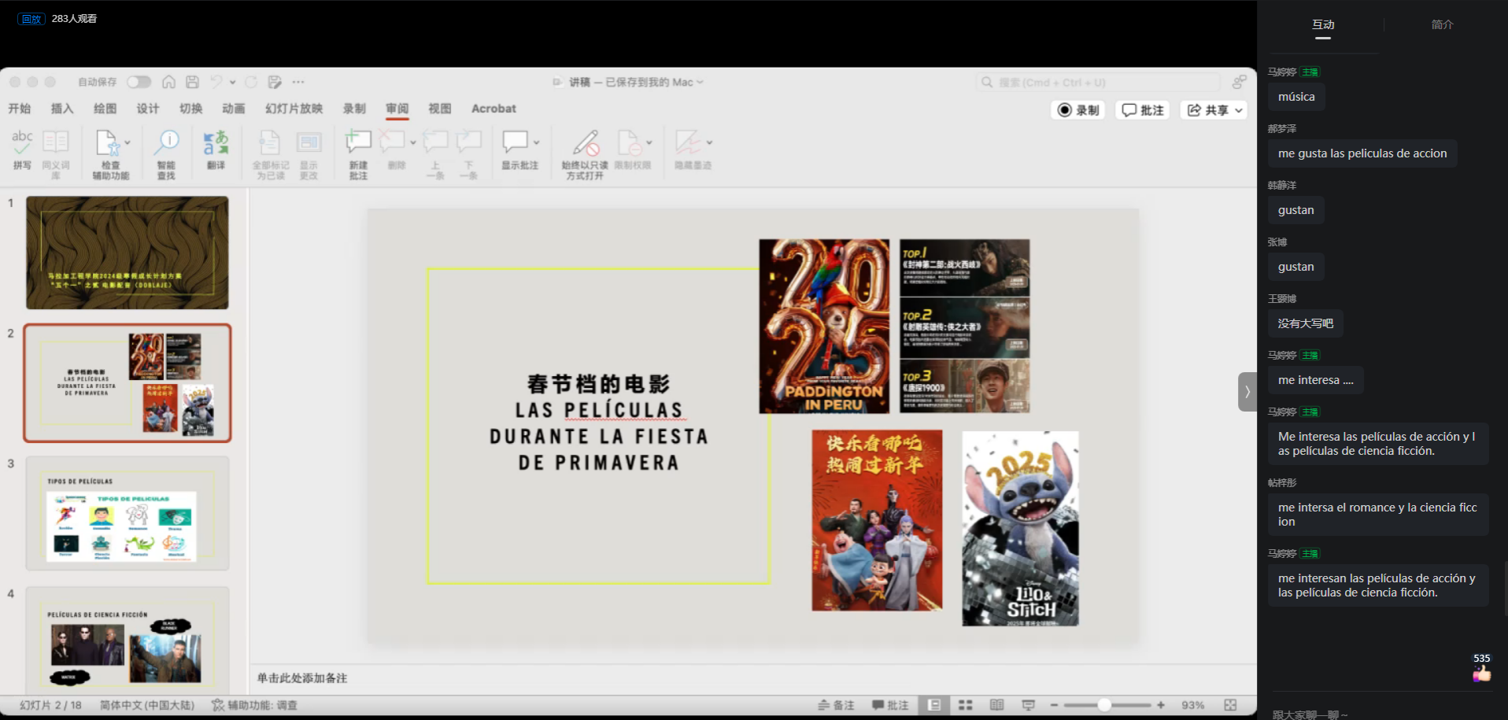This screenshot has height=720, width=1508.
Task: Click fit slide to window icon
Action: (1230, 705)
